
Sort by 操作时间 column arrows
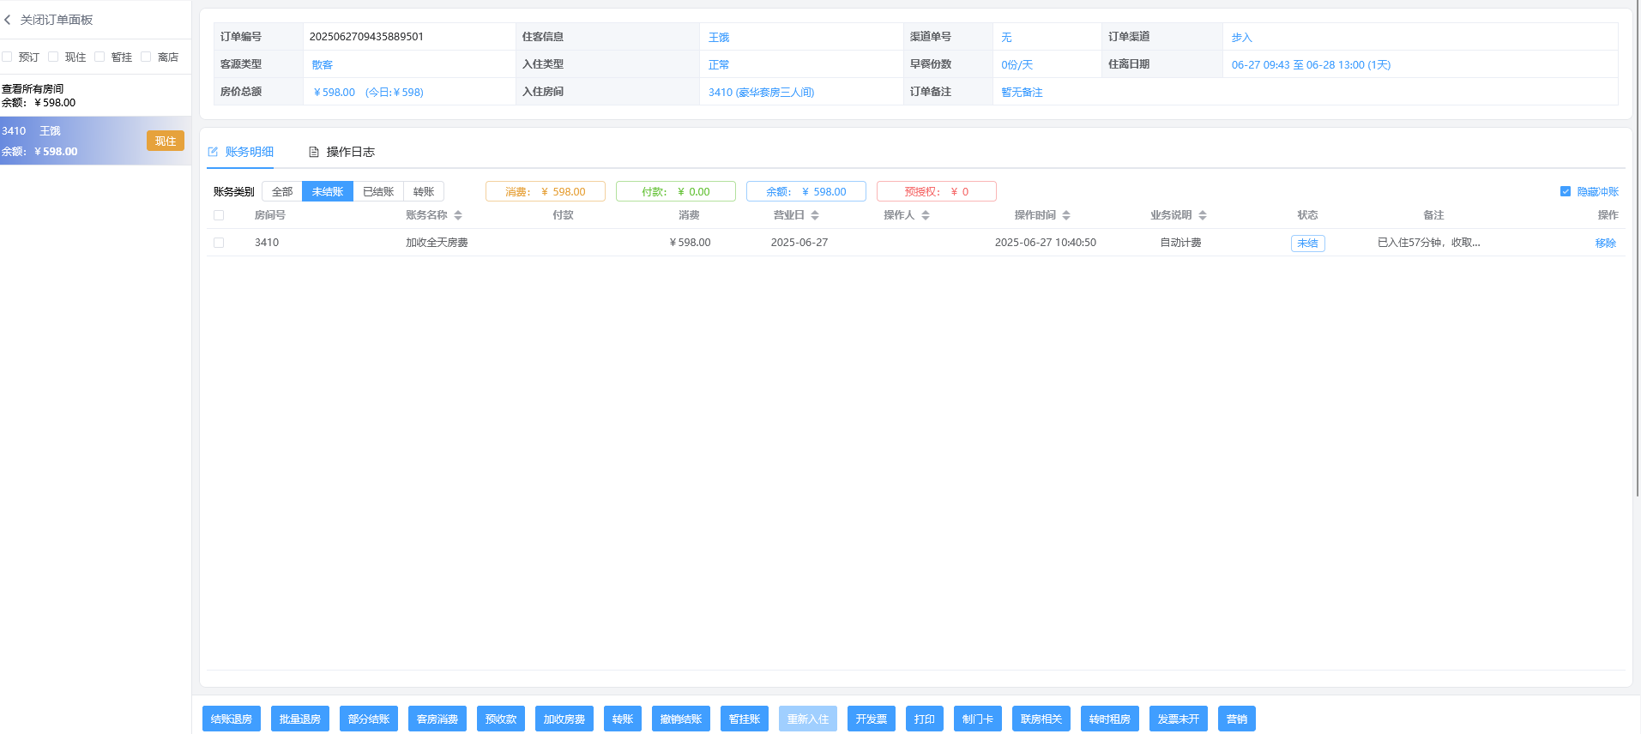click(x=1066, y=215)
